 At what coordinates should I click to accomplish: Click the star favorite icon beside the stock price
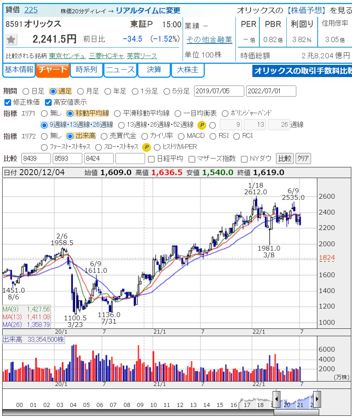coord(11,39)
